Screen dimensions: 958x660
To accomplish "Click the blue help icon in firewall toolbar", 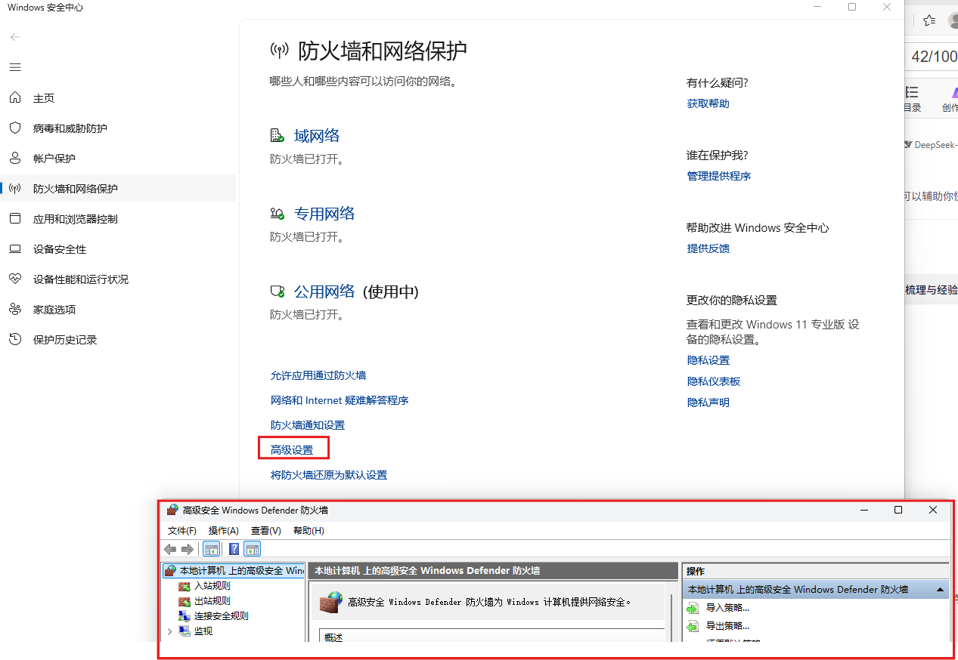I will pyautogui.click(x=234, y=549).
